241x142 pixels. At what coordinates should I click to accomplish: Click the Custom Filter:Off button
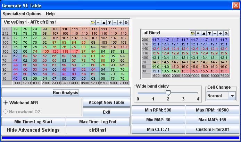click(x=212, y=129)
